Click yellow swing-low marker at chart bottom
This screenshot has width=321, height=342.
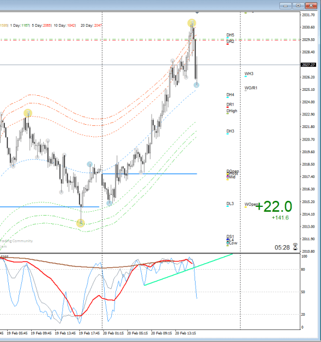pos(81,223)
